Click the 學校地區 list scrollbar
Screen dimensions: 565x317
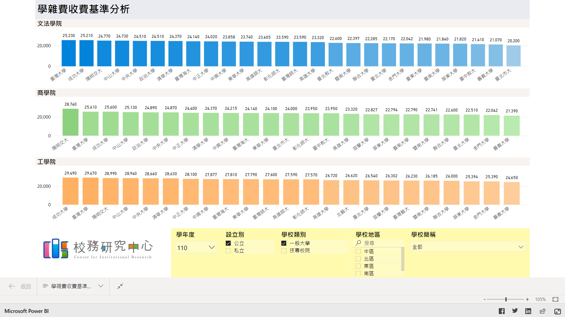[x=403, y=259]
